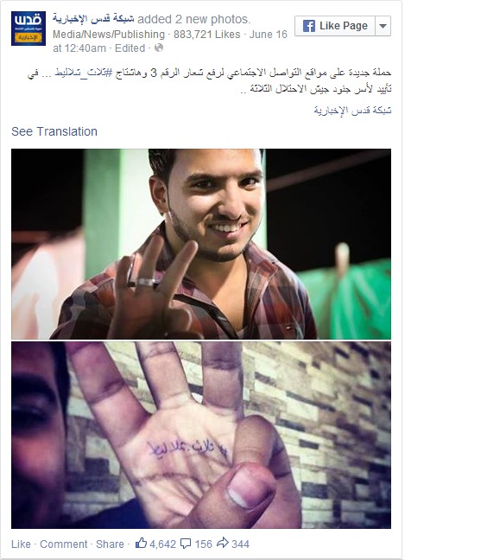Click See Translation link
The image size is (487, 560).
[x=54, y=131]
